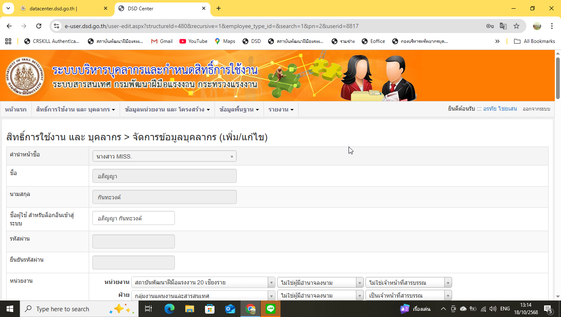Bookmark this page with the star icon

click(x=516, y=26)
